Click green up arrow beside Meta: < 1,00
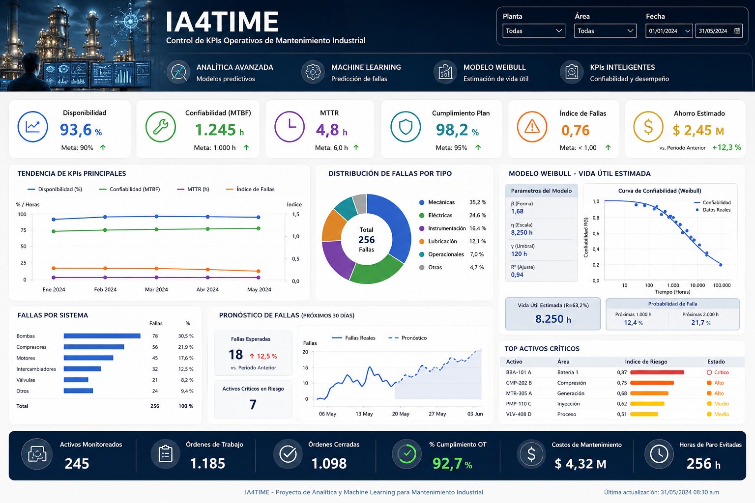Image resolution: width=755 pixels, height=503 pixels. 608,147
